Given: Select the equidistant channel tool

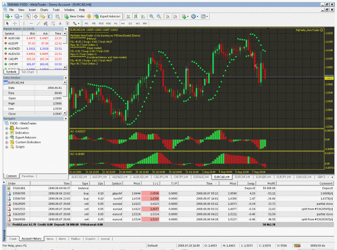Looking at the screenshot, I should pos(46,23).
